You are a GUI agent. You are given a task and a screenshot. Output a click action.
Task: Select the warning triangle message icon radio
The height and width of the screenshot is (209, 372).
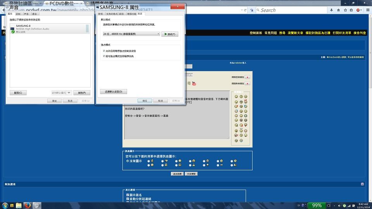point(190,165)
